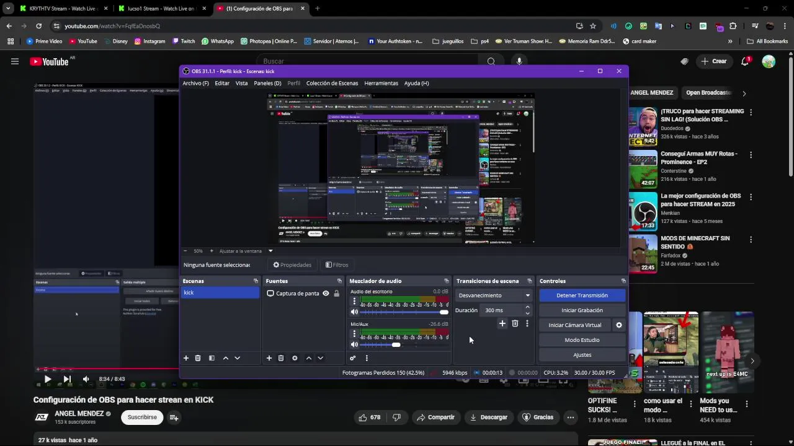
Task: Remove the selected source with the Fuentes trash icon
Action: pos(281,358)
